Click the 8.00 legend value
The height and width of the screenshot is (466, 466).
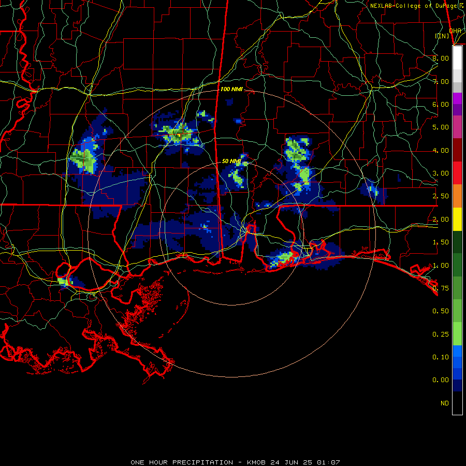[441, 58]
